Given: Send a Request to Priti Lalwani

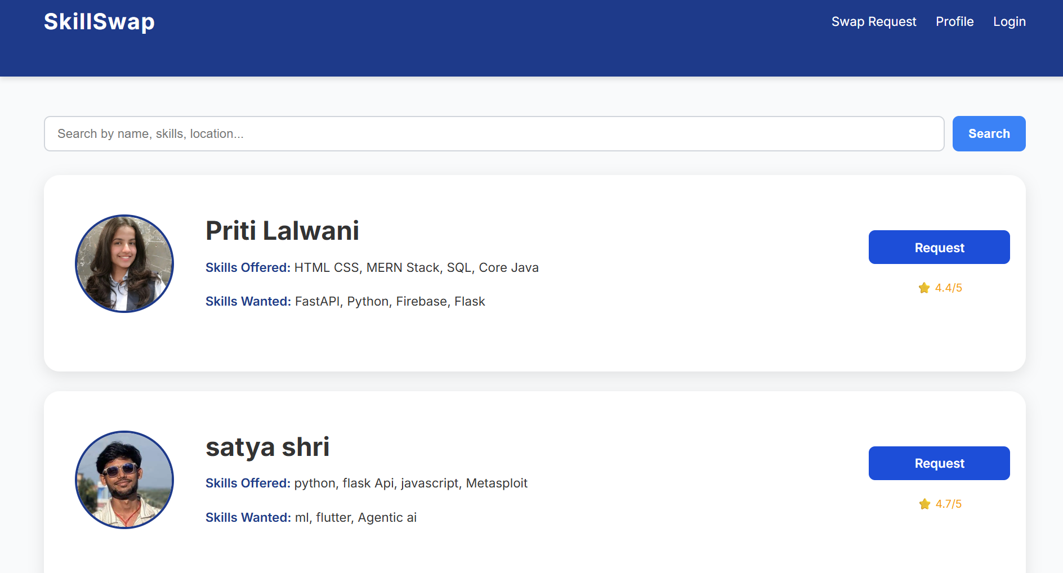Looking at the screenshot, I should click(939, 248).
